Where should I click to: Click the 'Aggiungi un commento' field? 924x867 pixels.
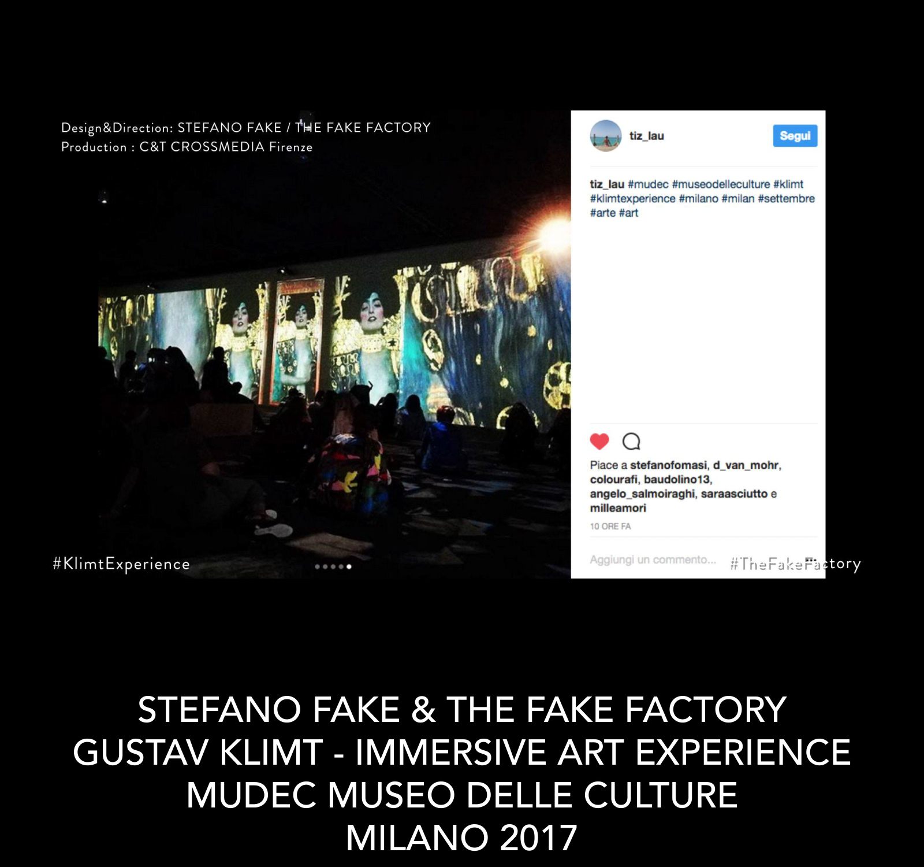point(653,560)
